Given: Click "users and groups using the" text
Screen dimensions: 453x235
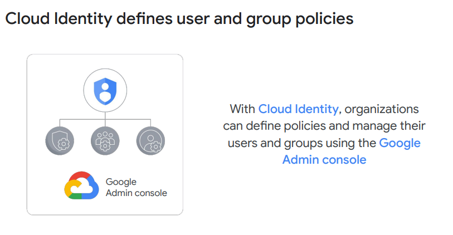Looking at the screenshot, I should click(x=301, y=143).
